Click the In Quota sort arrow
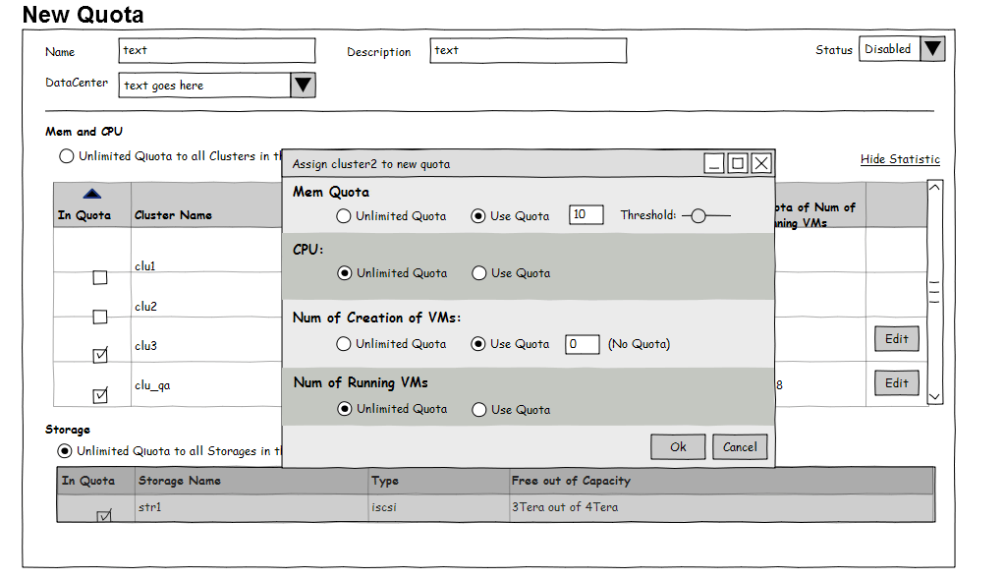This screenshot has height=580, width=1005. pos(92,195)
